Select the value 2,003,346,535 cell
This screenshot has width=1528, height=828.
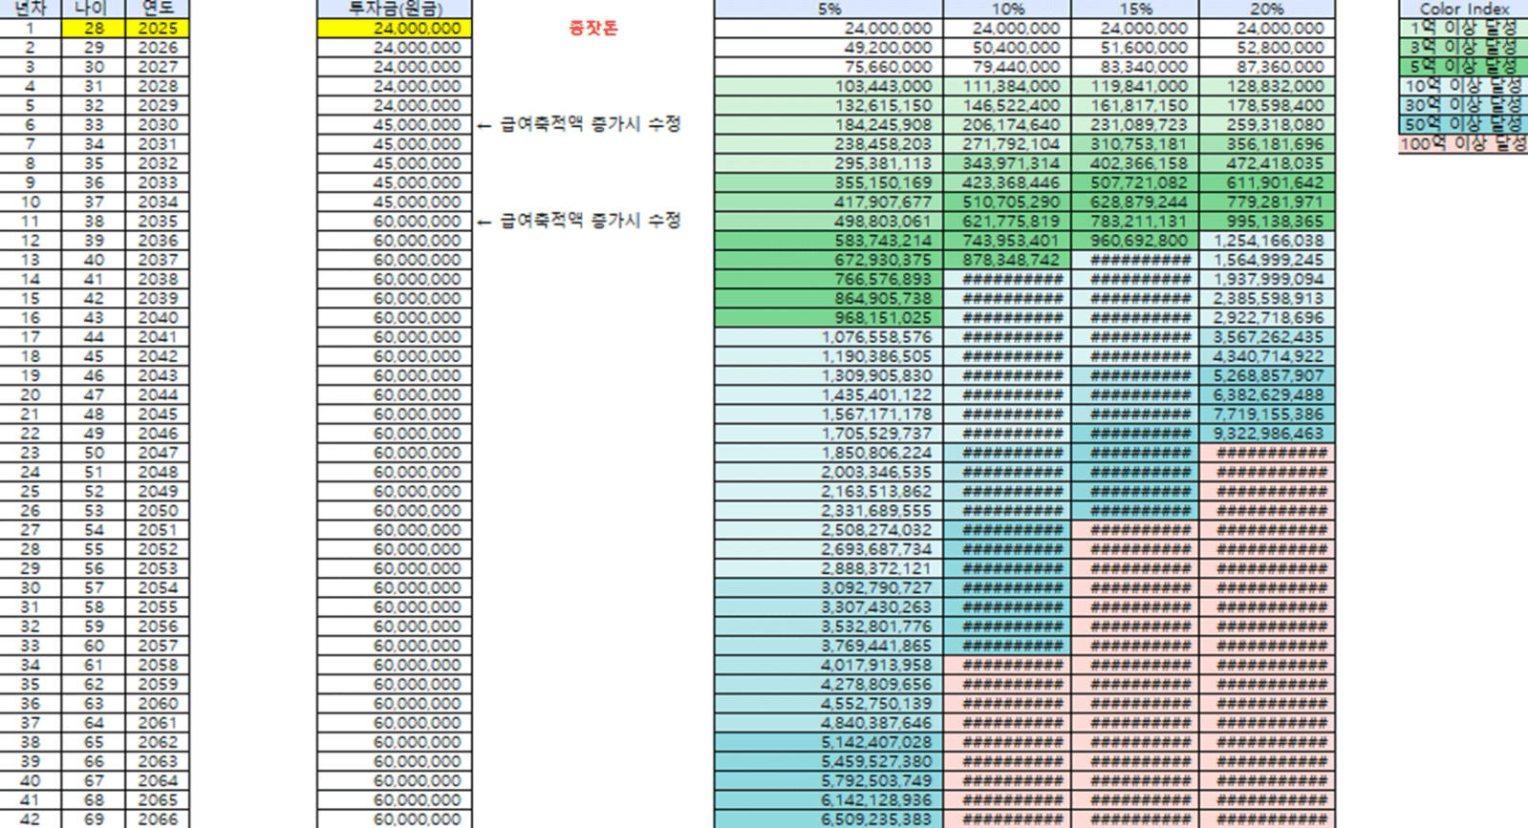point(829,472)
